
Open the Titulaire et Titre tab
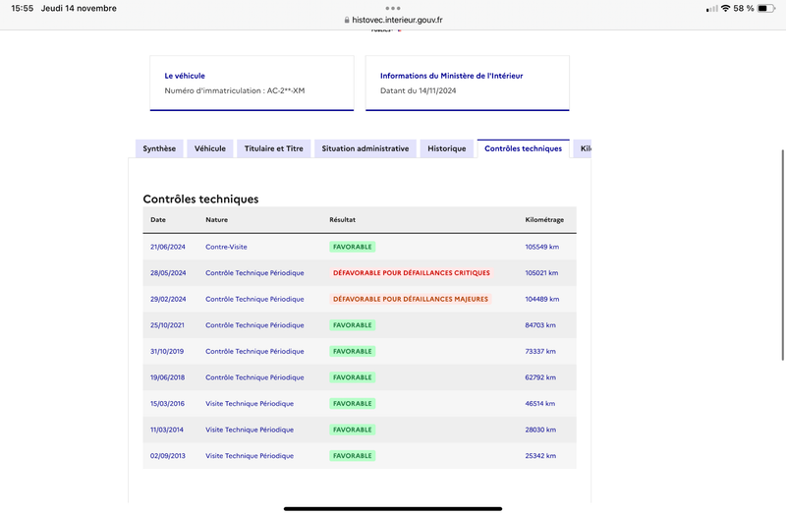274,148
